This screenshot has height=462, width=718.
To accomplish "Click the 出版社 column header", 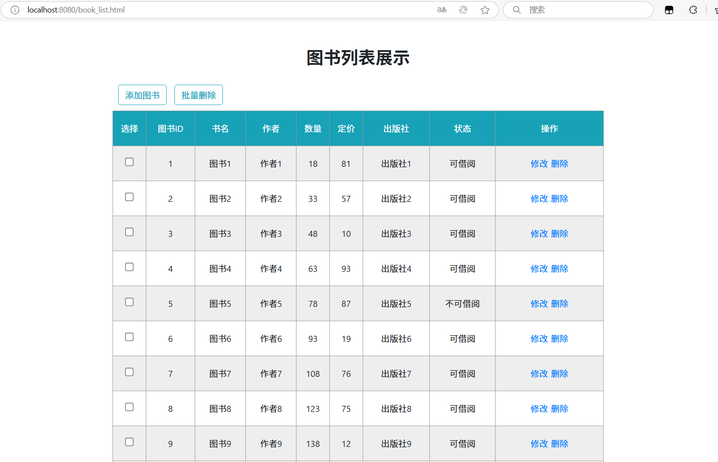I will point(396,129).
